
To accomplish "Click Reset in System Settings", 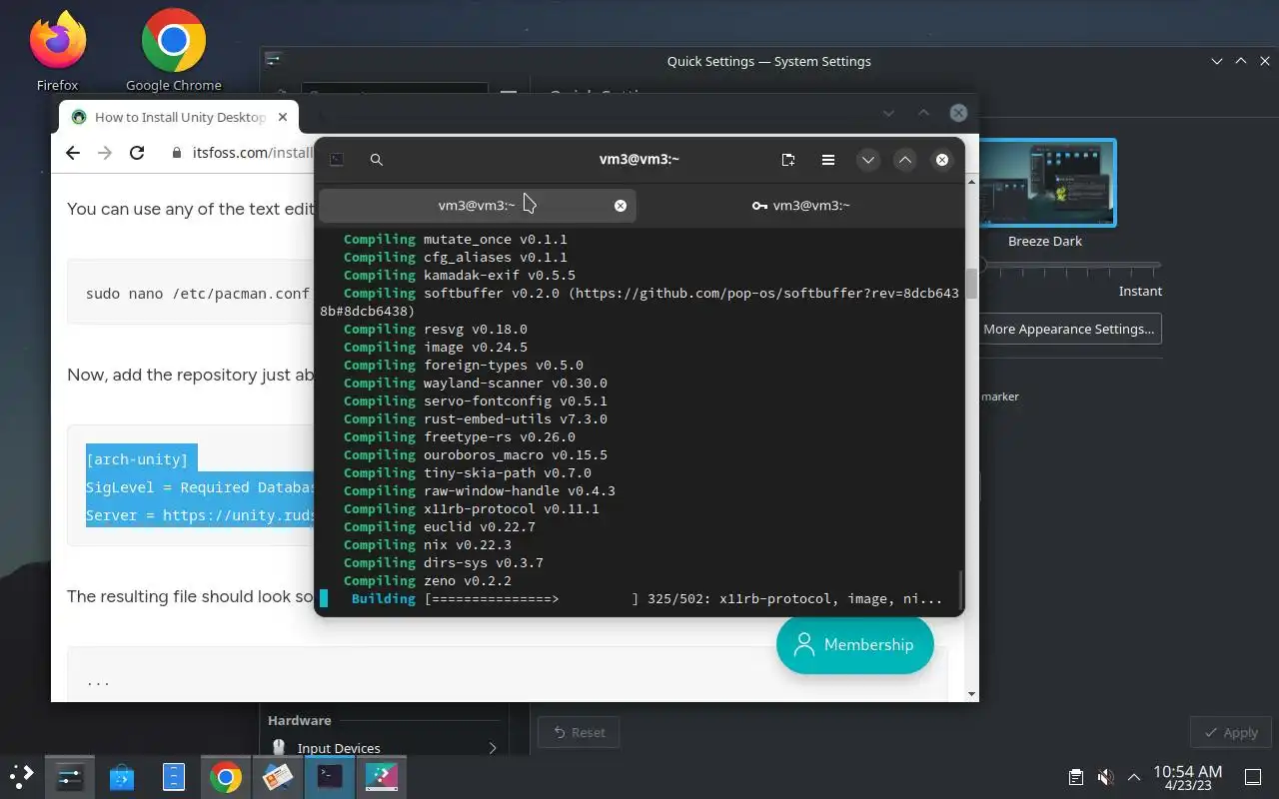I will pos(579,732).
